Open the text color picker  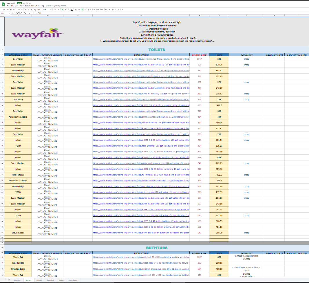pos(72,10)
